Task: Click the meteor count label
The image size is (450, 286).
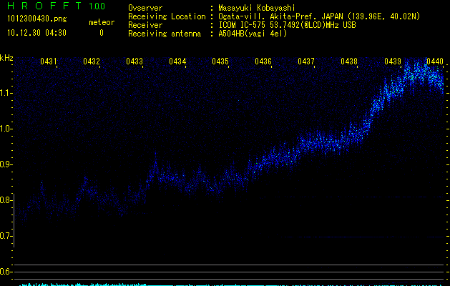Action: [x=101, y=23]
